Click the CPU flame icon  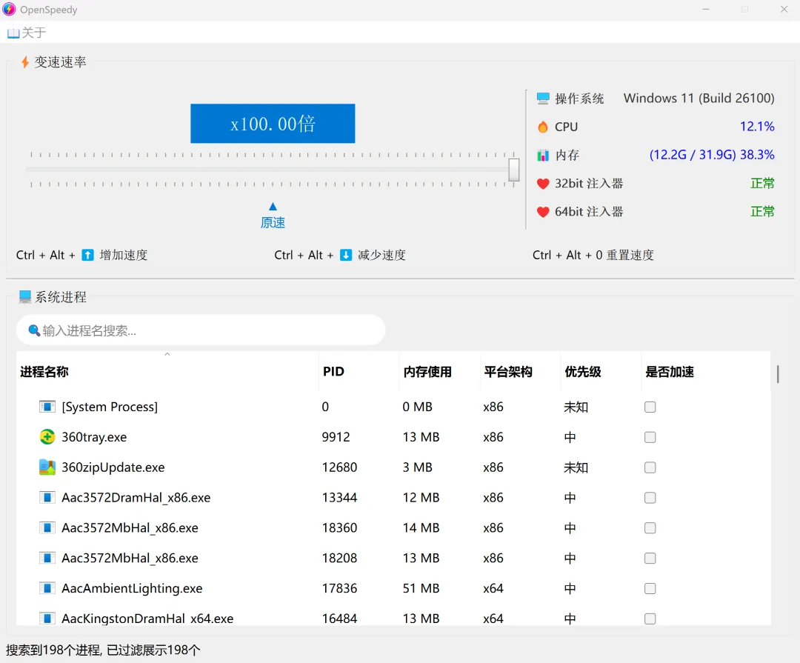click(543, 127)
